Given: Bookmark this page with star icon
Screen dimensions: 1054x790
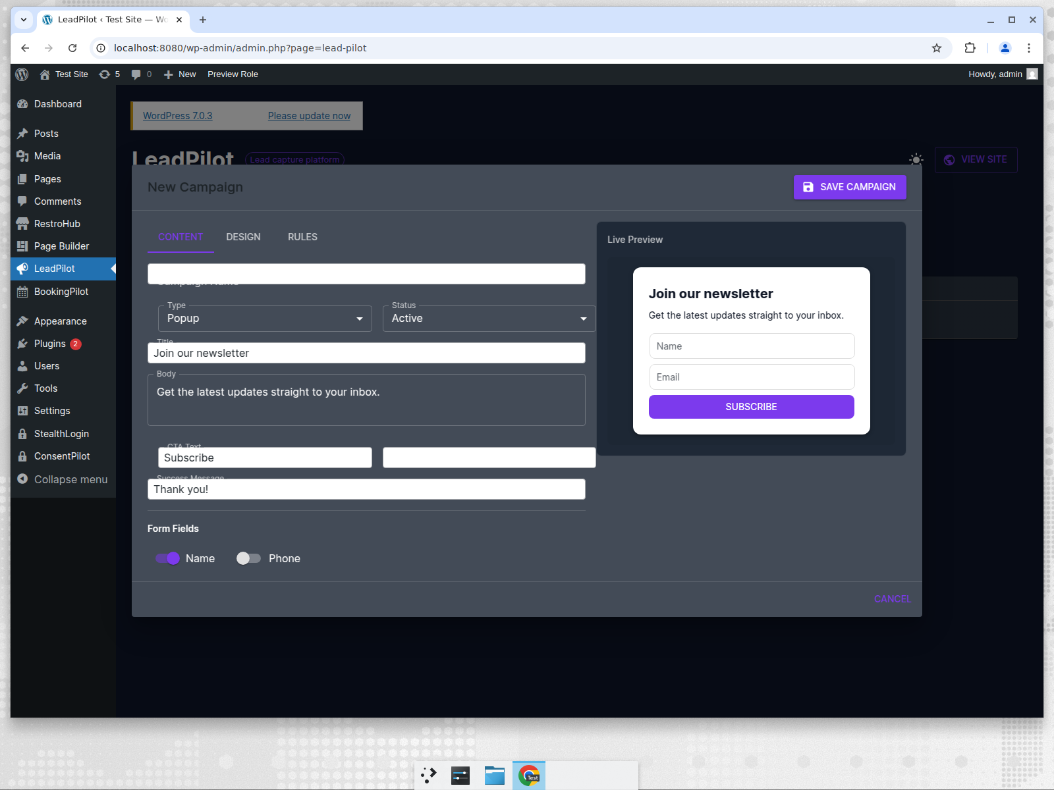Looking at the screenshot, I should 937,48.
